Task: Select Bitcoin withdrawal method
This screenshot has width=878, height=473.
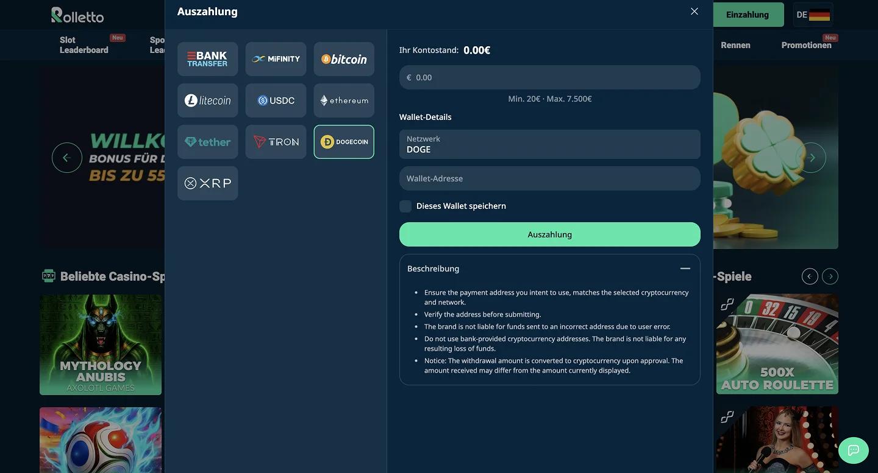Action: coord(344,59)
